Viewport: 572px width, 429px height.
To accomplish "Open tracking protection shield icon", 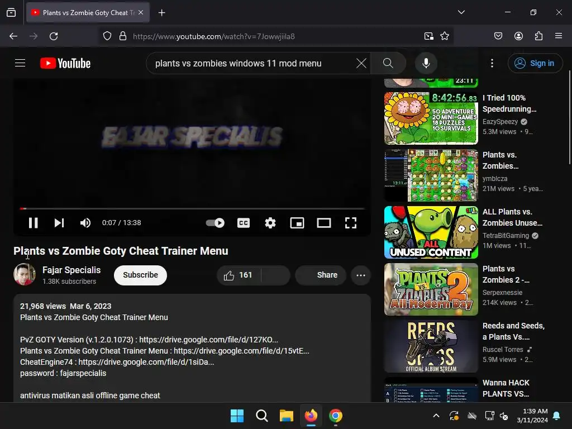I will 107,36.
